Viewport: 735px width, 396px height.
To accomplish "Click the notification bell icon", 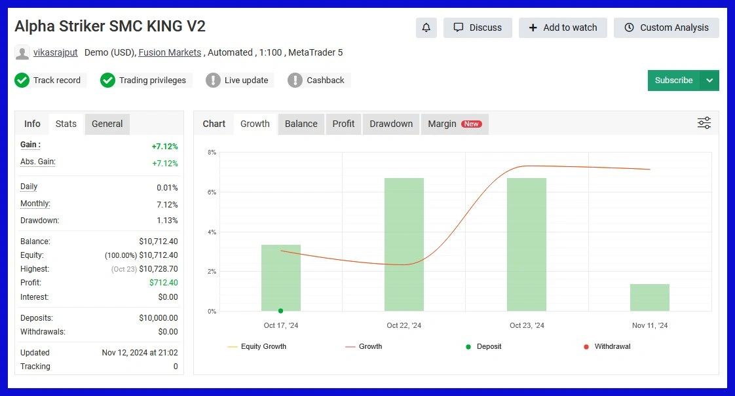I will coord(426,27).
